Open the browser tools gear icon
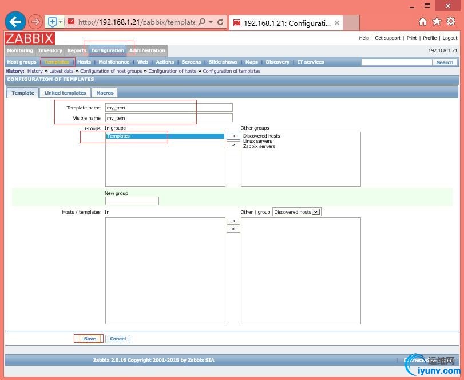 tap(451, 21)
